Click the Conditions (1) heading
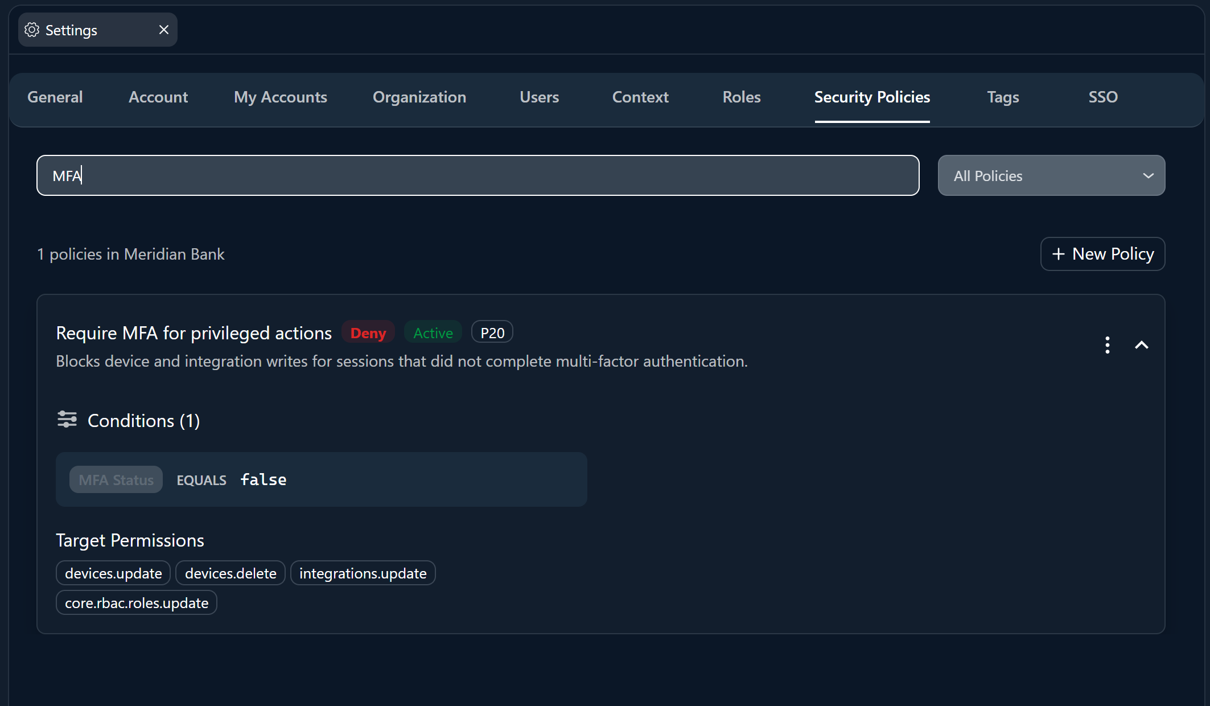 (x=143, y=421)
